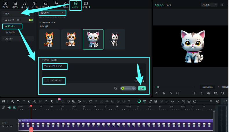Image resolution: width=229 pixels, height=132 pixels.
Task: Set mark out point with } icon
Action: pos(201,93)
